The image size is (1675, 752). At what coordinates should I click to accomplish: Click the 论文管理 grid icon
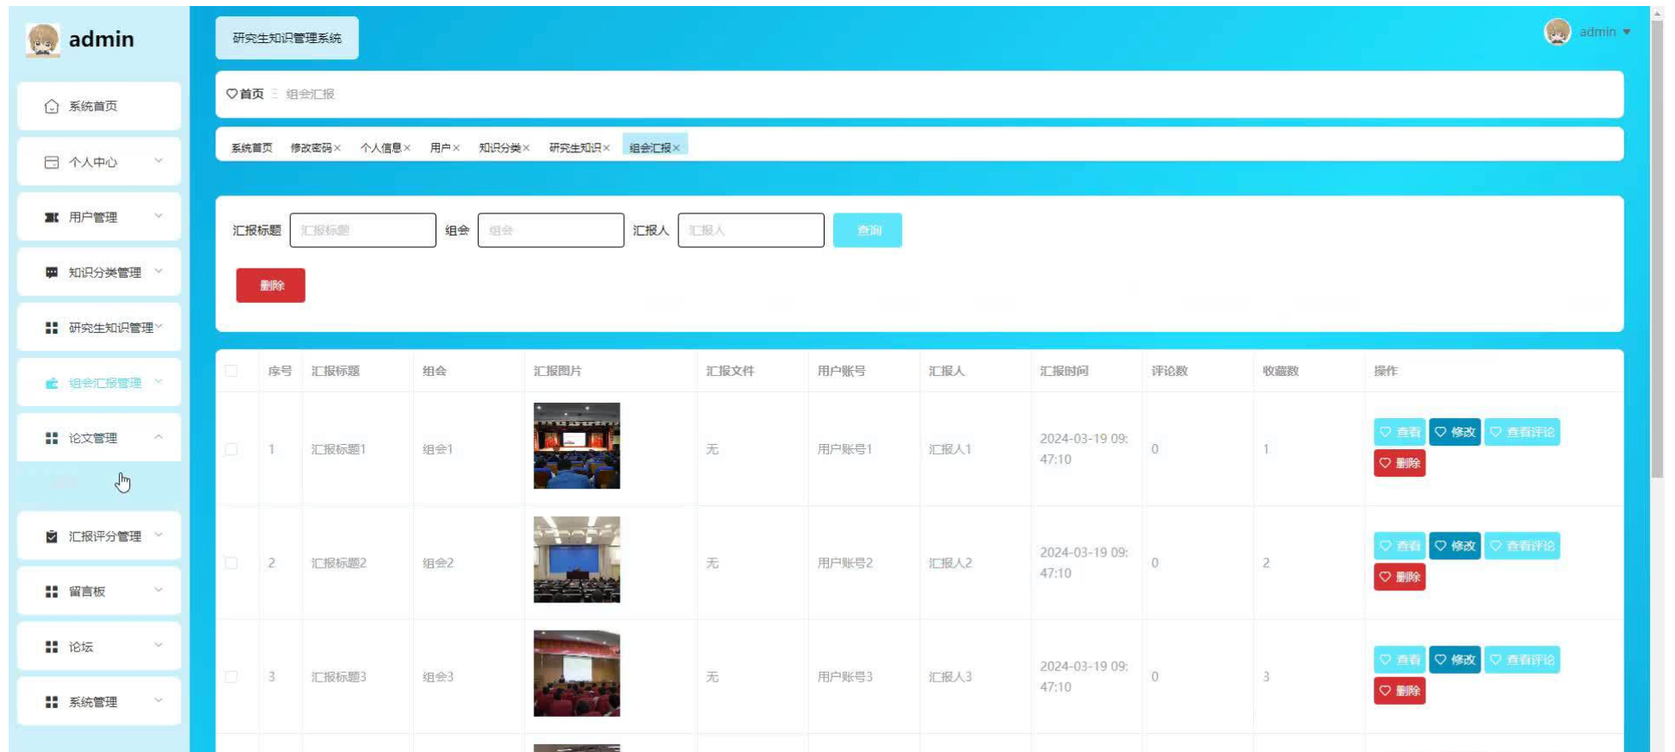[x=52, y=438]
